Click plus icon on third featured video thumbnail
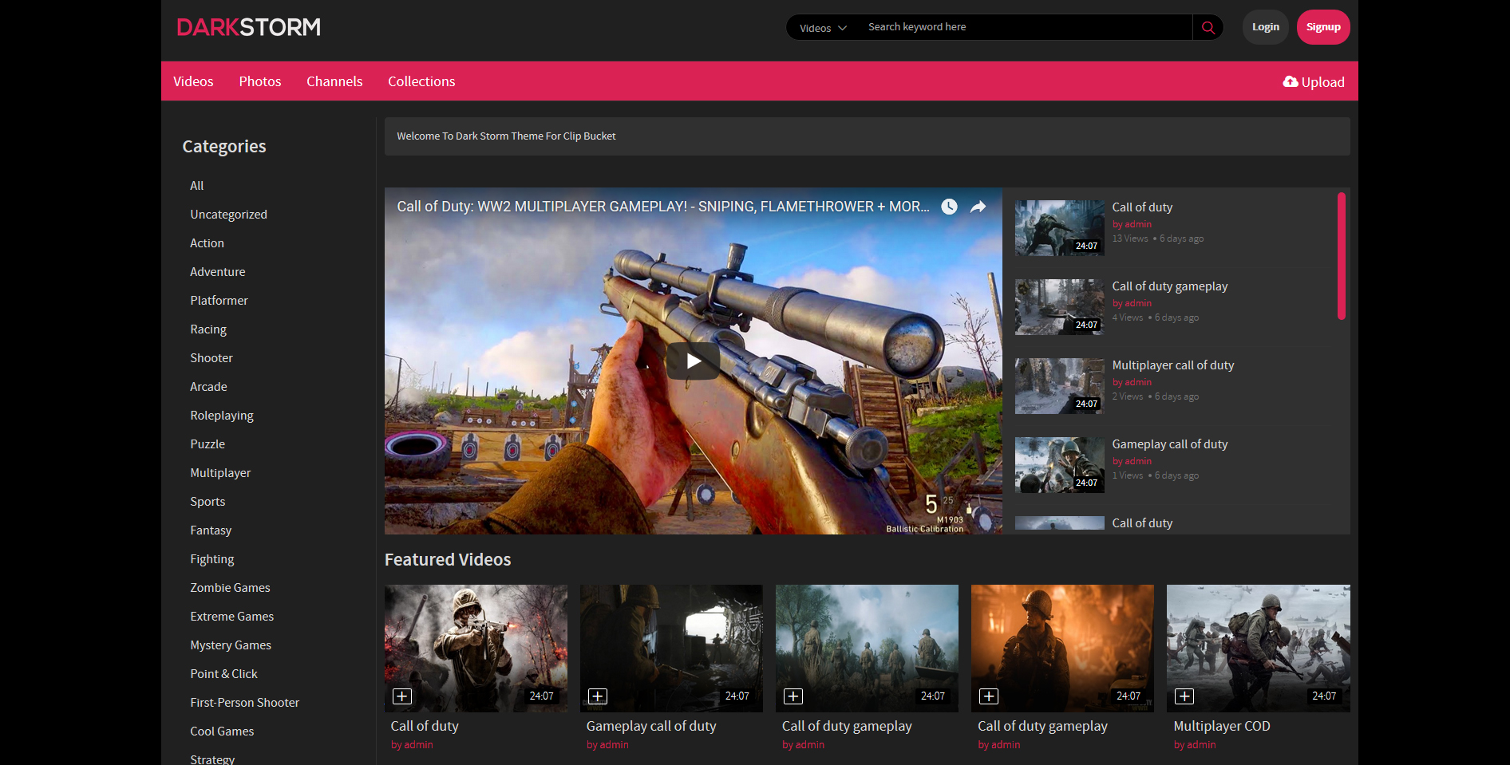 pyautogui.click(x=793, y=696)
